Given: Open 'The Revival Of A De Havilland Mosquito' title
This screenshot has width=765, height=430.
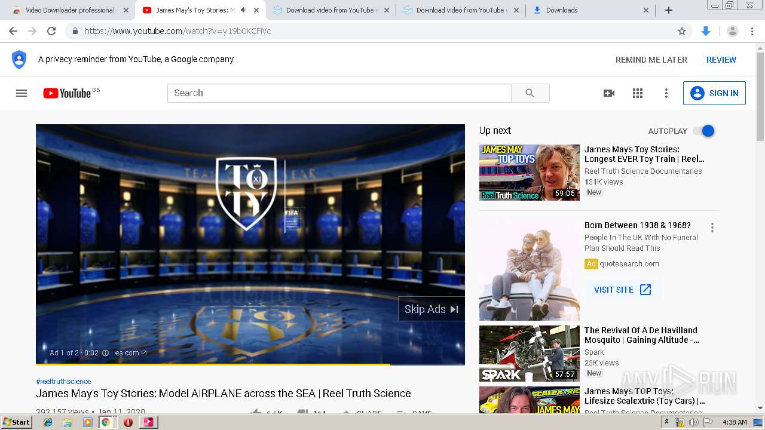Looking at the screenshot, I should coord(642,335).
